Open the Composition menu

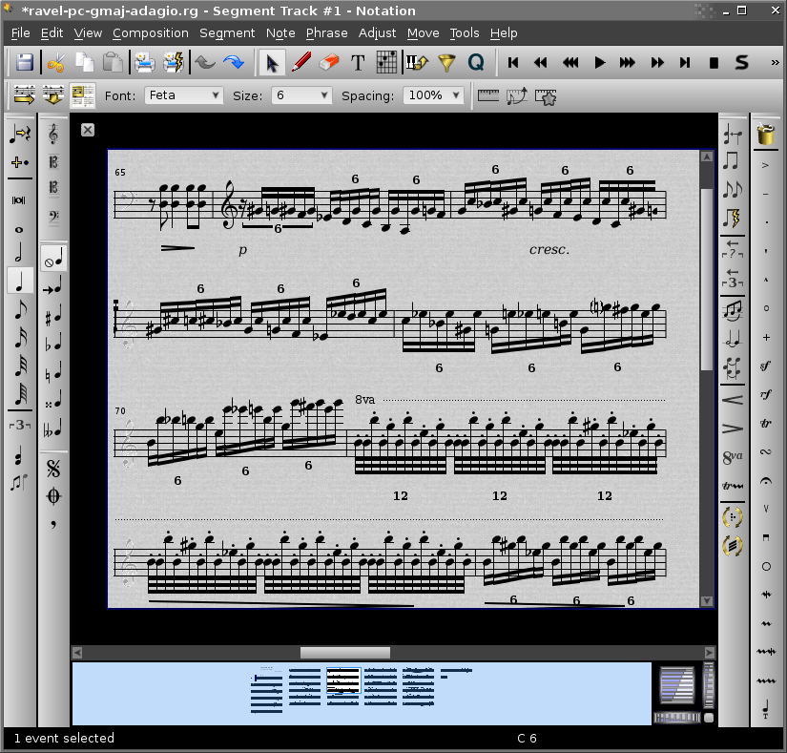coord(150,32)
